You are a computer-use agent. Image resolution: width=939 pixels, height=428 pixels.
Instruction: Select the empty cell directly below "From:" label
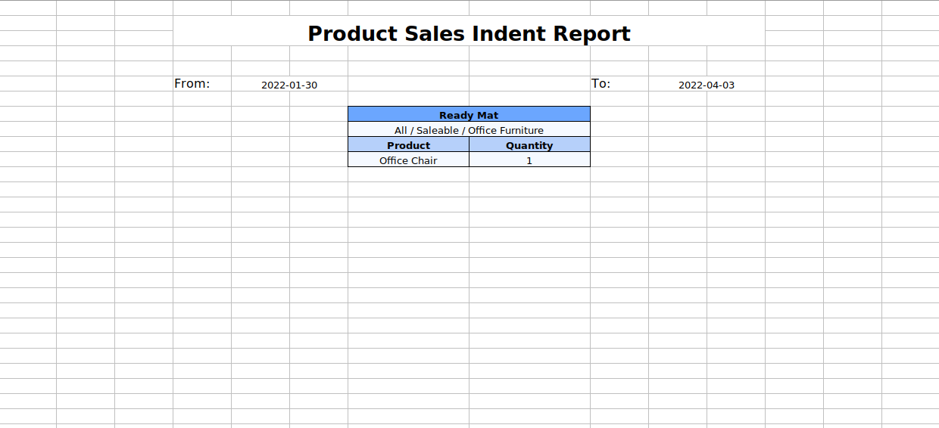[x=201, y=99]
